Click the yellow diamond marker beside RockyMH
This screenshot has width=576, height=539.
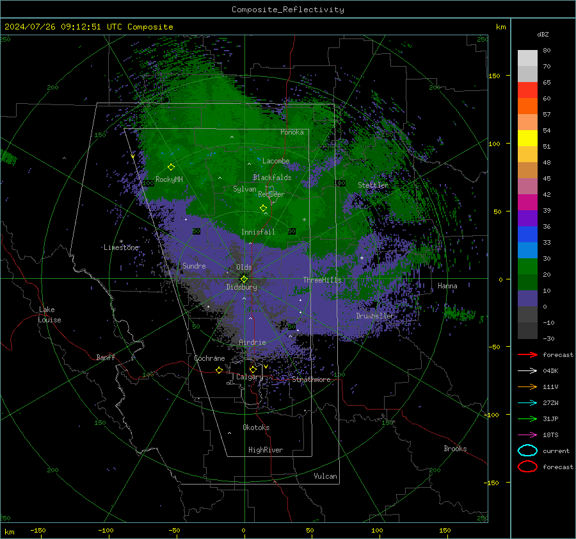pos(171,167)
